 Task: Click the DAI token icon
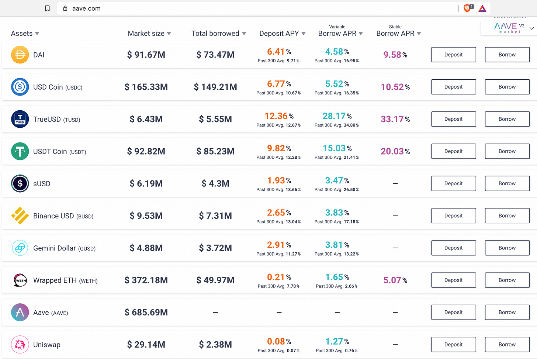pyautogui.click(x=20, y=55)
